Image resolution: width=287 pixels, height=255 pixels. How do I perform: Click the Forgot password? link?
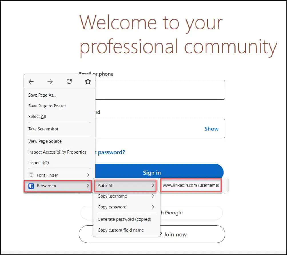(x=110, y=152)
